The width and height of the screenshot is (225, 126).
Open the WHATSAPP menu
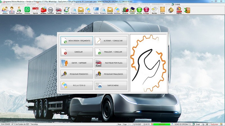(31, 4)
